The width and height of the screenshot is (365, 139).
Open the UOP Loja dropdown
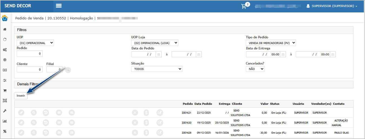(155, 43)
